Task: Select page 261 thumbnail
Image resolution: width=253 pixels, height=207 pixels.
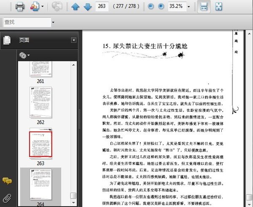Action: [40, 69]
